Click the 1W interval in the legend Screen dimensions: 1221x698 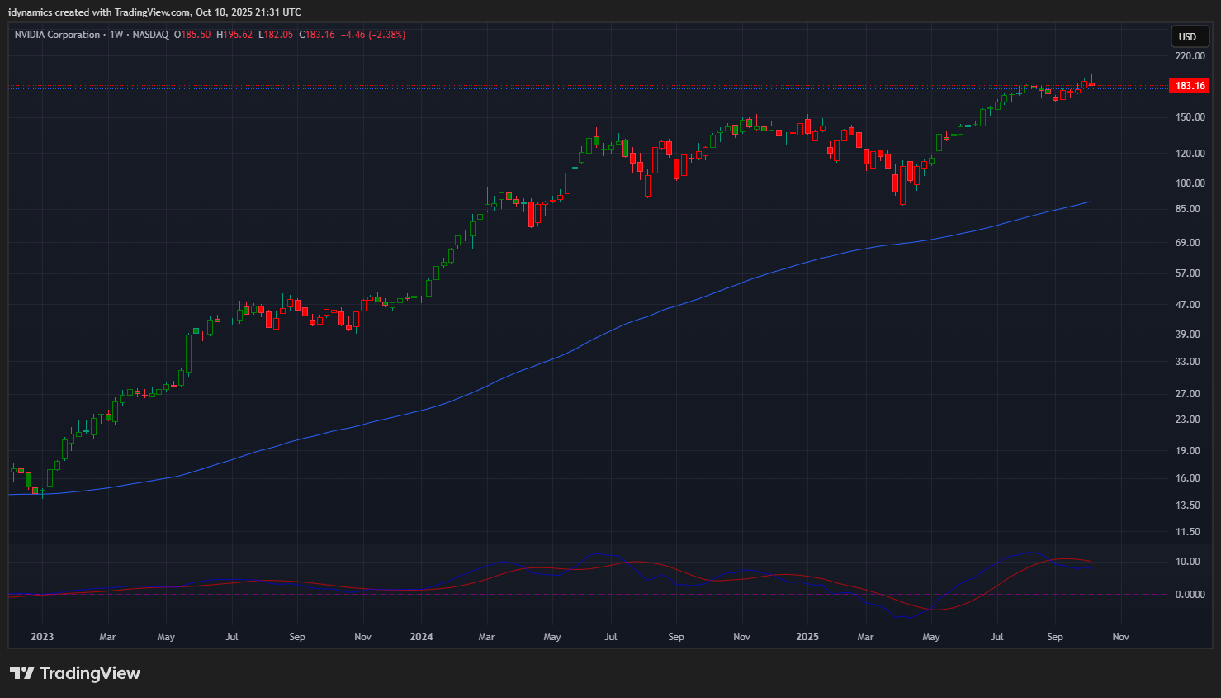tap(116, 35)
